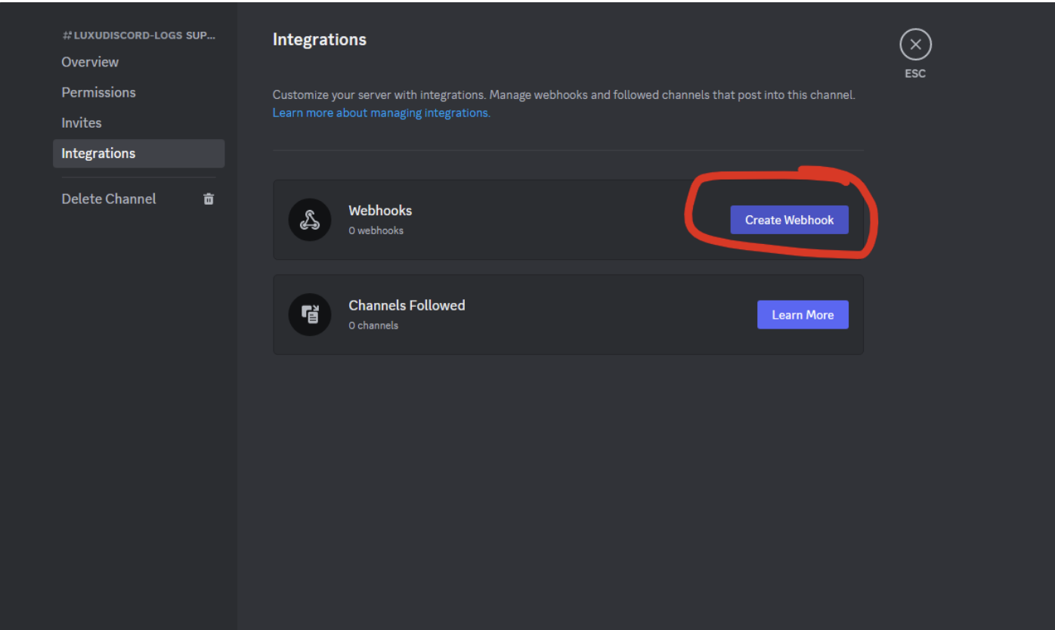The width and height of the screenshot is (1055, 630).
Task: Click the Learn More button for Channels Followed
Action: pyautogui.click(x=803, y=315)
